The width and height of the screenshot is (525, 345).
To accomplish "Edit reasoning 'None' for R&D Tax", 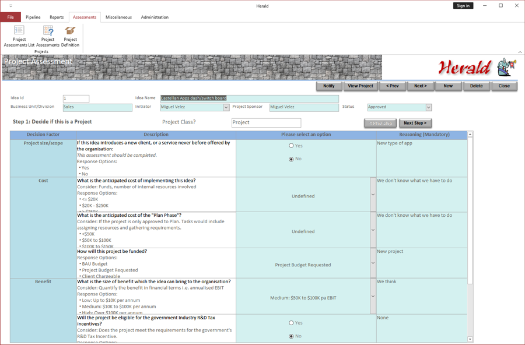I will click(x=422, y=329).
